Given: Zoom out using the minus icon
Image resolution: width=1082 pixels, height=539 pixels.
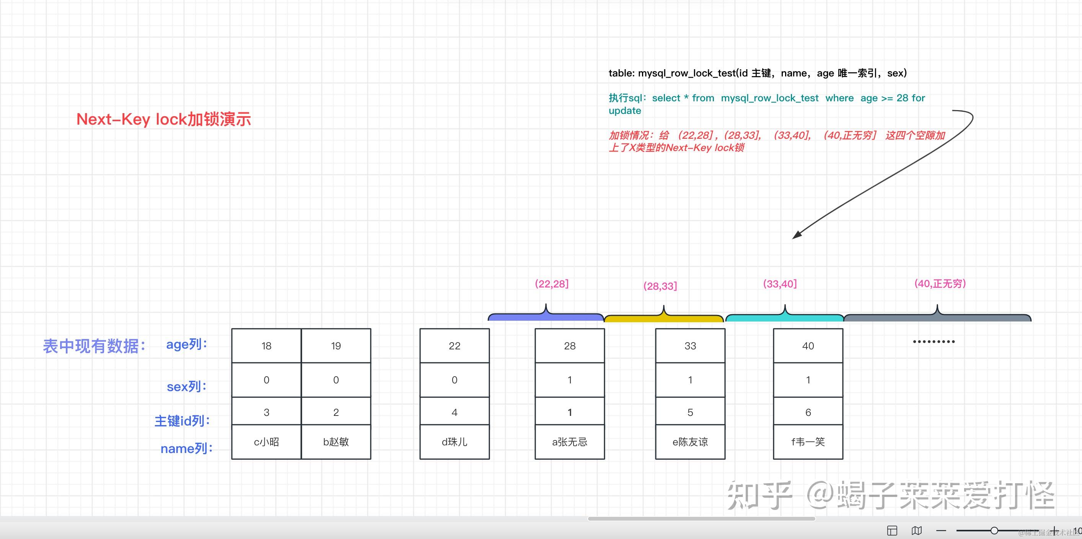Looking at the screenshot, I should [941, 531].
